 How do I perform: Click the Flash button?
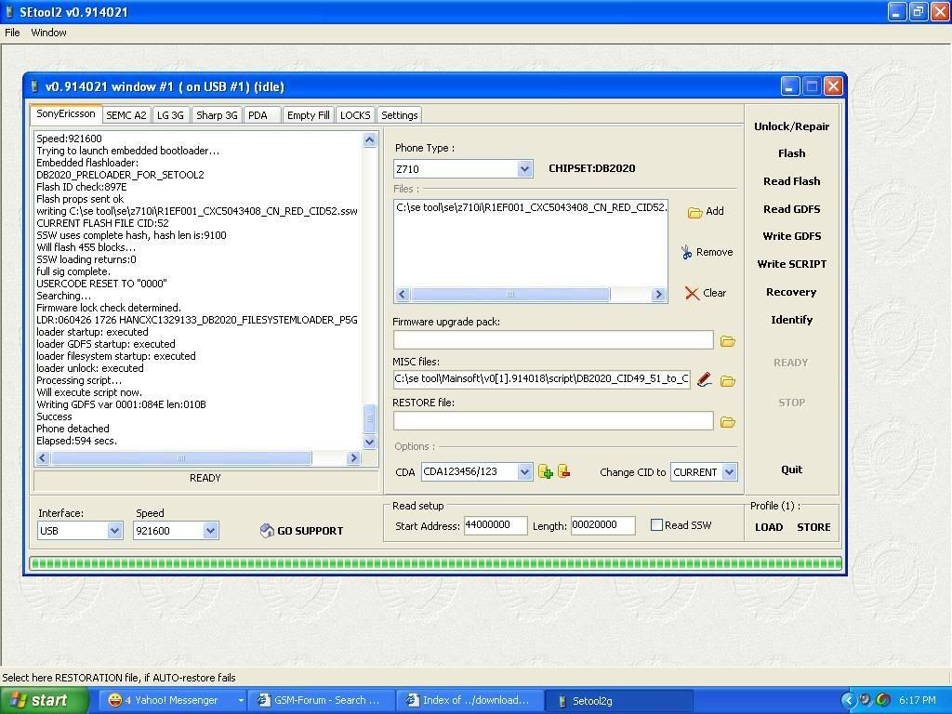[x=792, y=153]
